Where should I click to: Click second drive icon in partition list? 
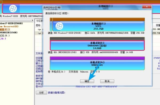pos(39,33)
